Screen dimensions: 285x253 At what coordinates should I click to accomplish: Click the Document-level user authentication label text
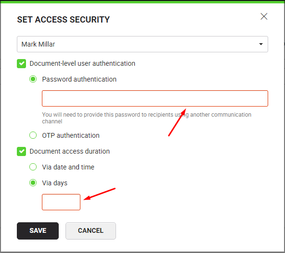pyautogui.click(x=82, y=64)
